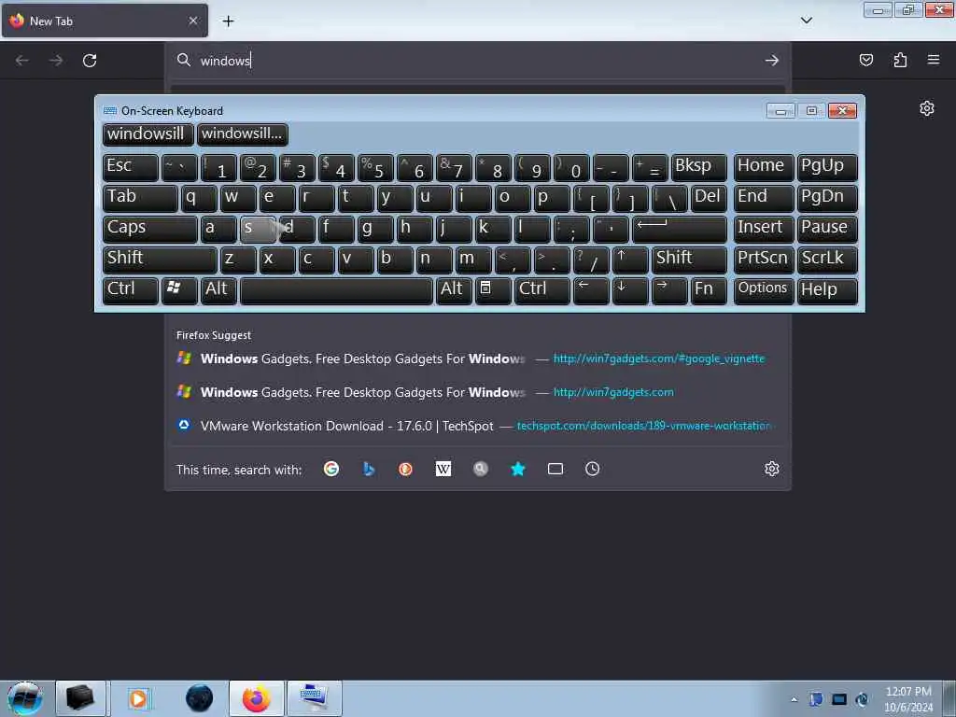Search with Bing engine icon
Viewport: 956px width, 717px height.
tap(368, 469)
